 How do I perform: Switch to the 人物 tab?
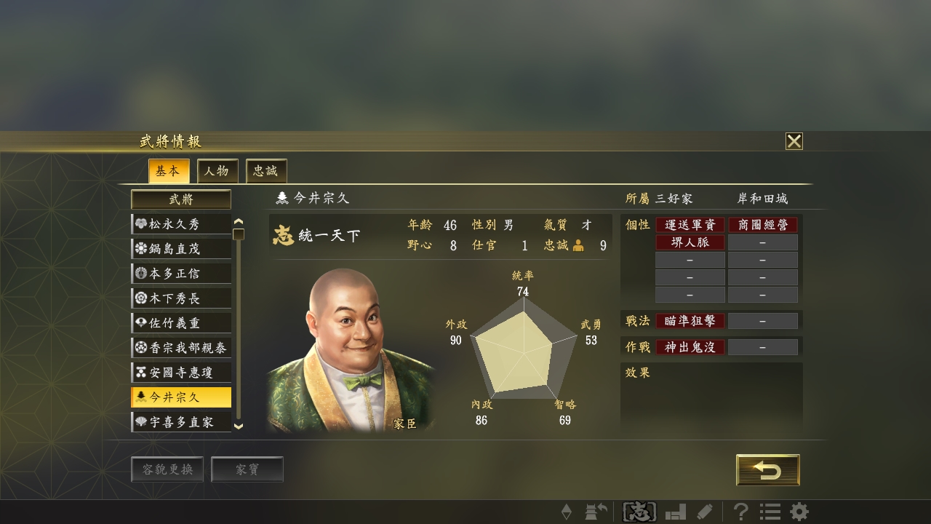(217, 171)
